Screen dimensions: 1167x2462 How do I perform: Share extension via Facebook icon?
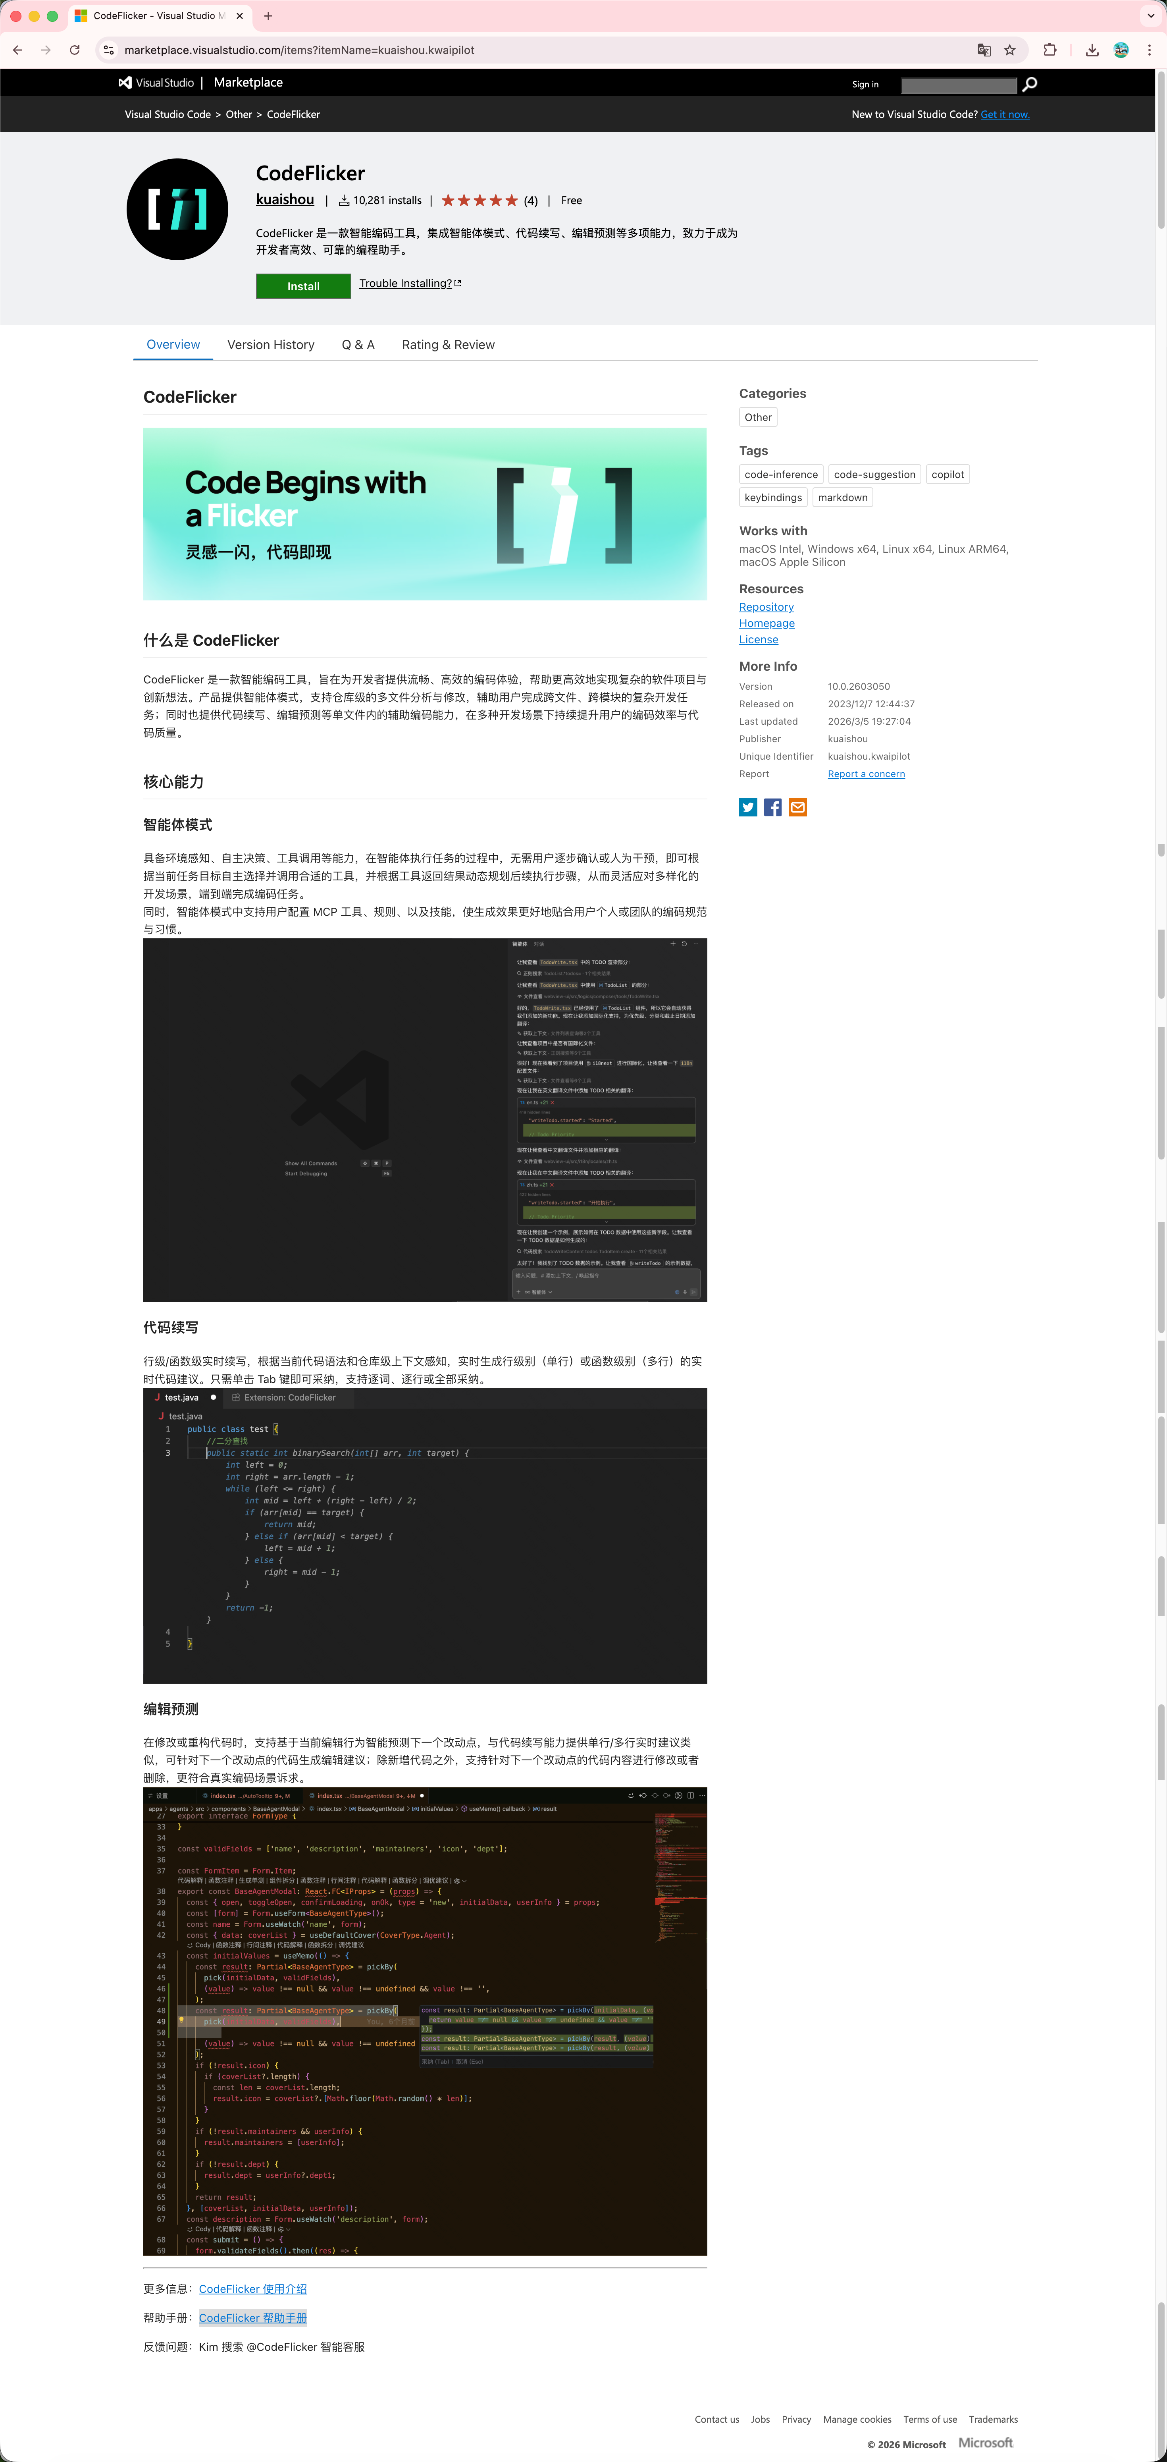pyautogui.click(x=772, y=808)
